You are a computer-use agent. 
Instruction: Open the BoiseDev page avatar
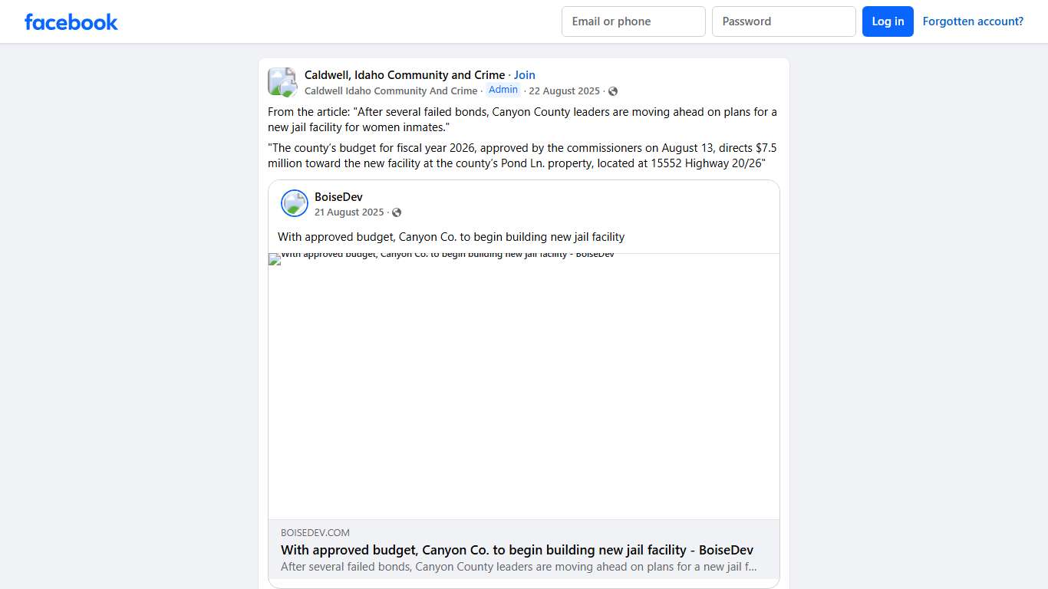[x=294, y=202]
